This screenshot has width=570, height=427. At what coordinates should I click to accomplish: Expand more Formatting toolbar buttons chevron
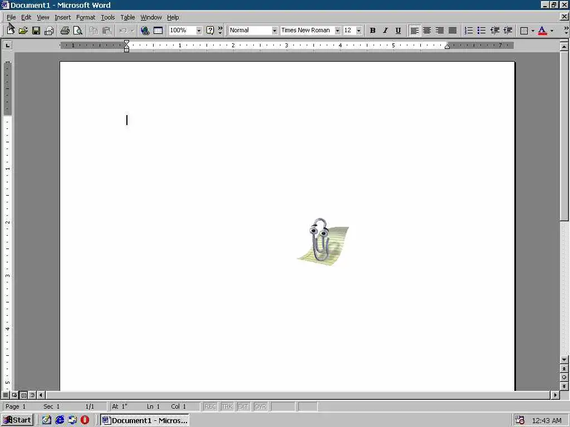coord(566,31)
